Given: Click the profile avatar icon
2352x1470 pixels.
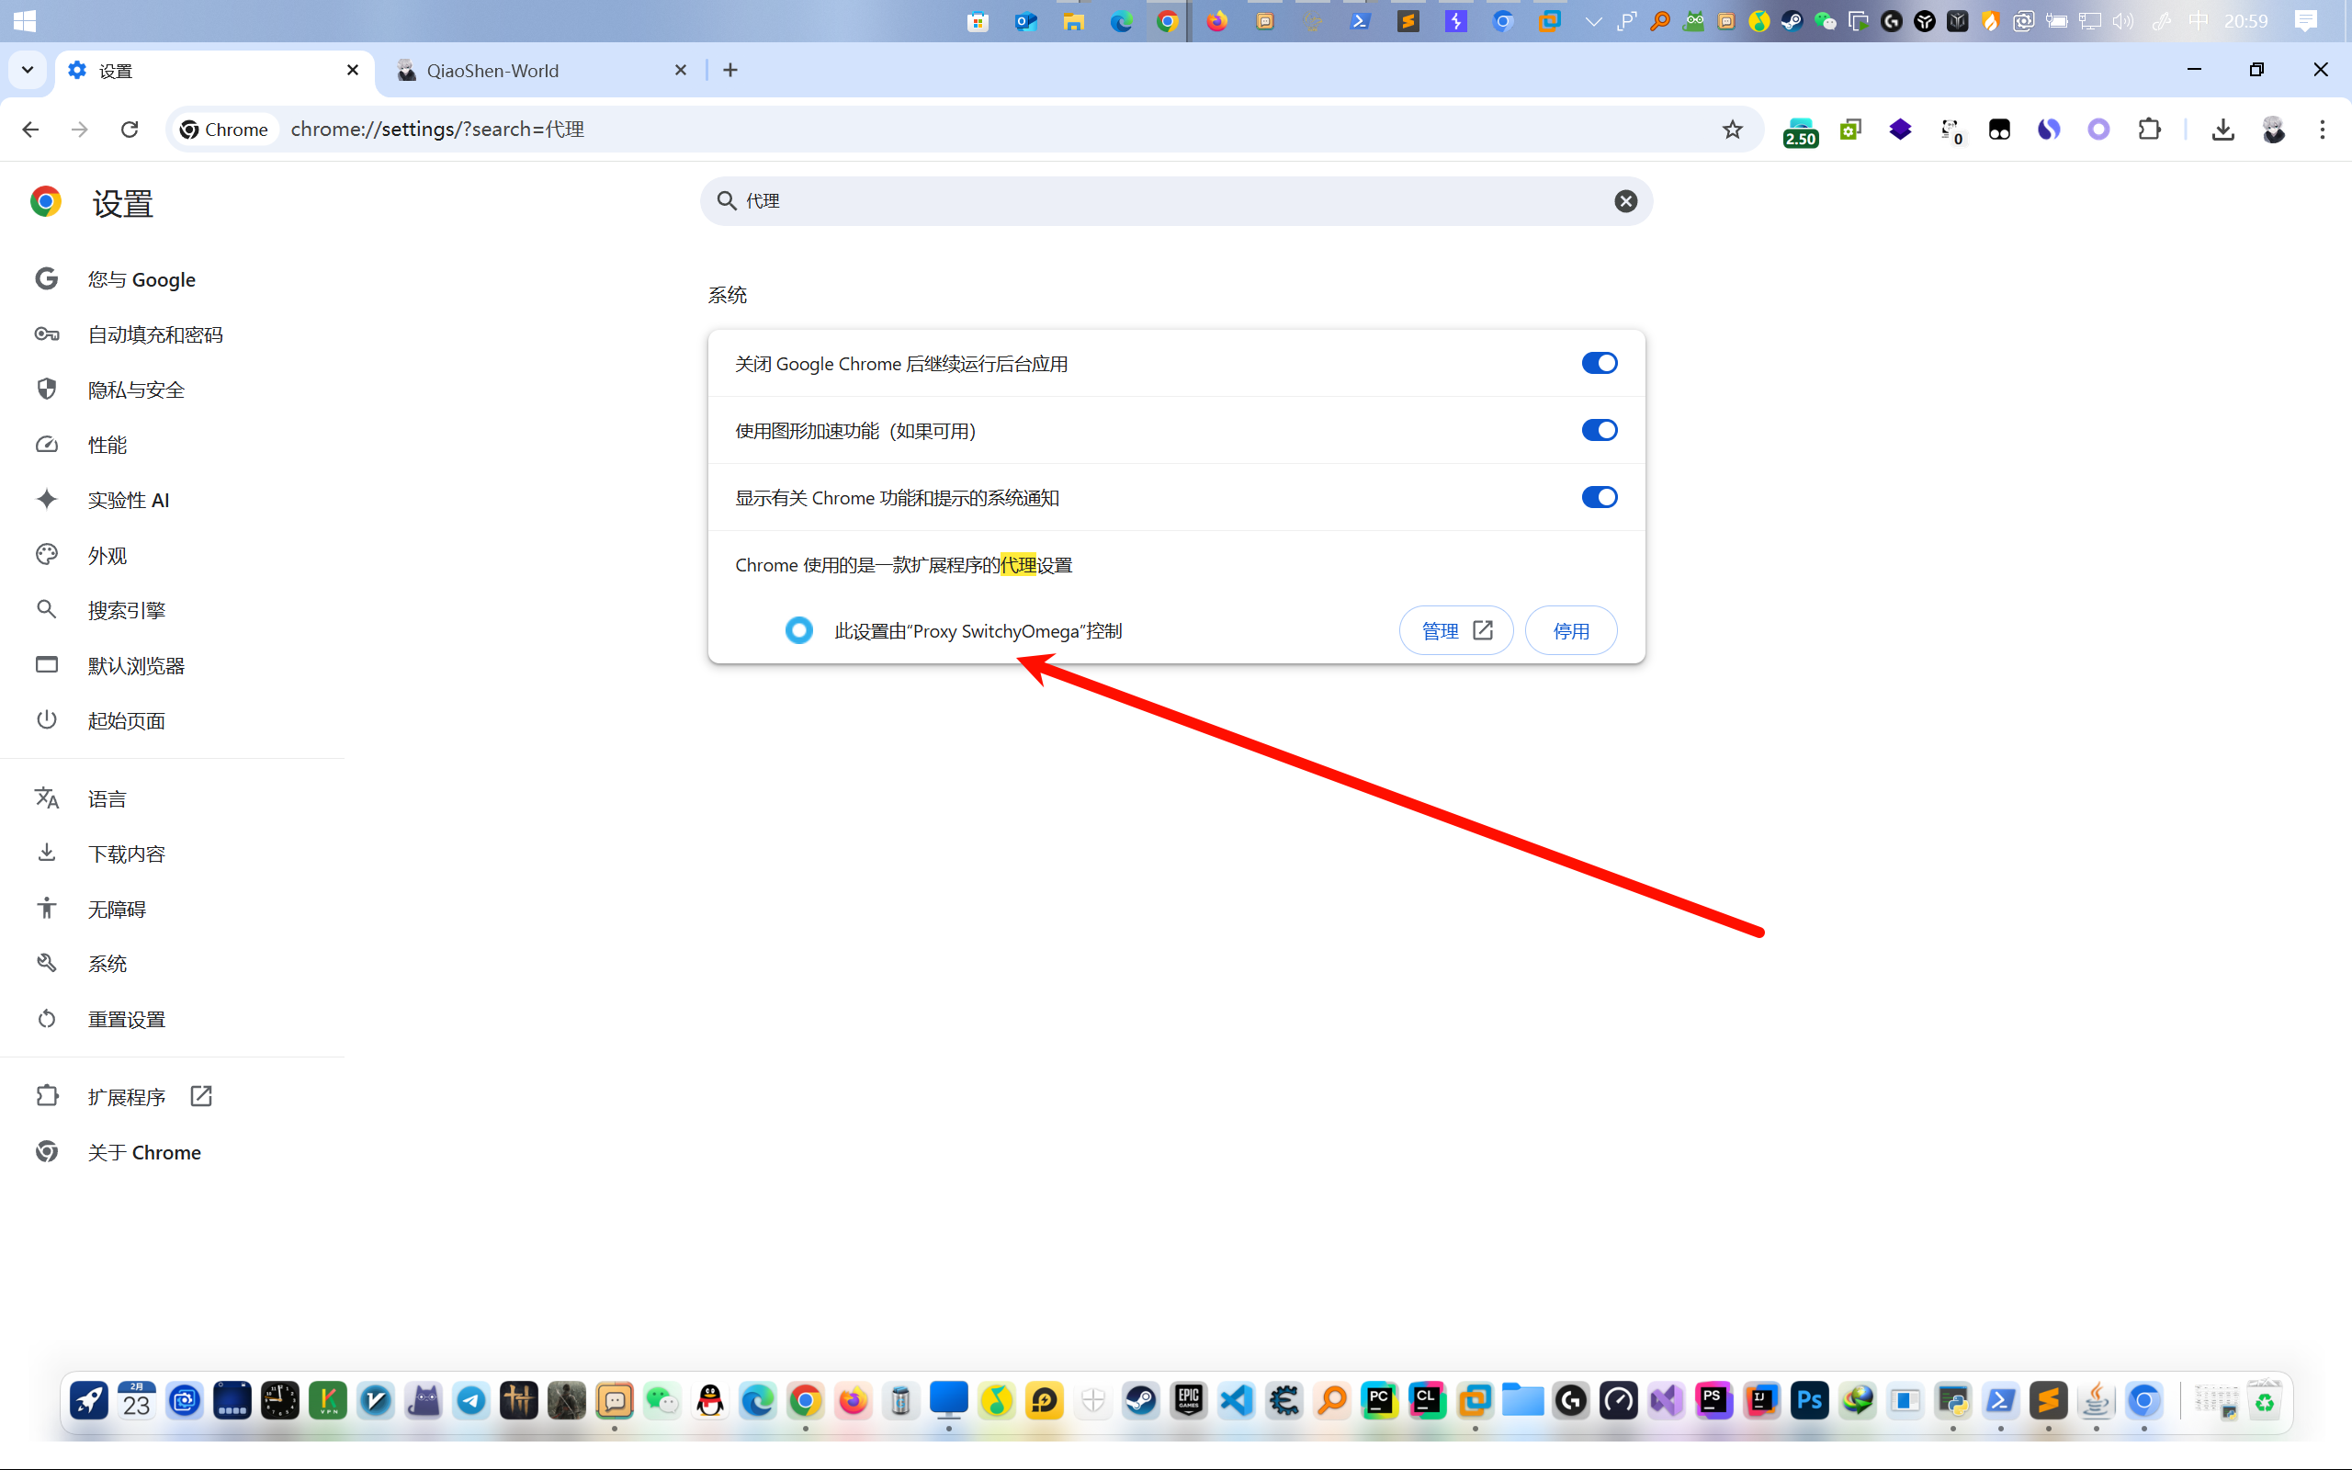Looking at the screenshot, I should click(x=2272, y=130).
